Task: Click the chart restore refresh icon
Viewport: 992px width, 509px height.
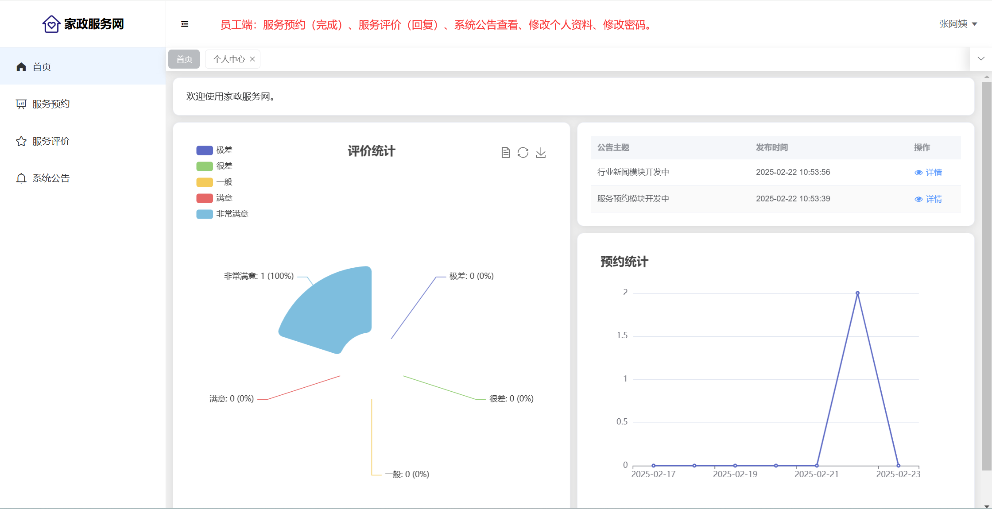Action: coord(523,153)
